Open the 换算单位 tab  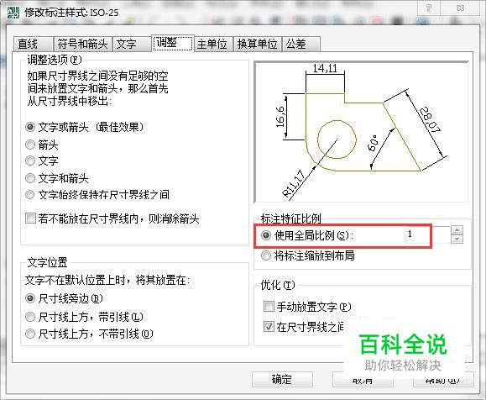coord(257,44)
